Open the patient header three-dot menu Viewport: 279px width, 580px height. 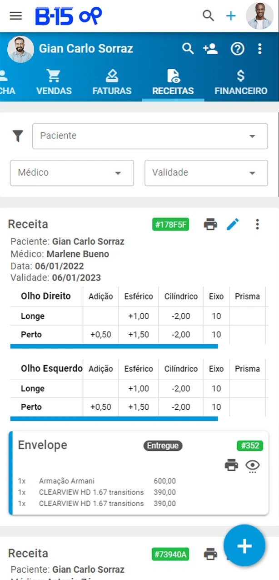coord(260,49)
